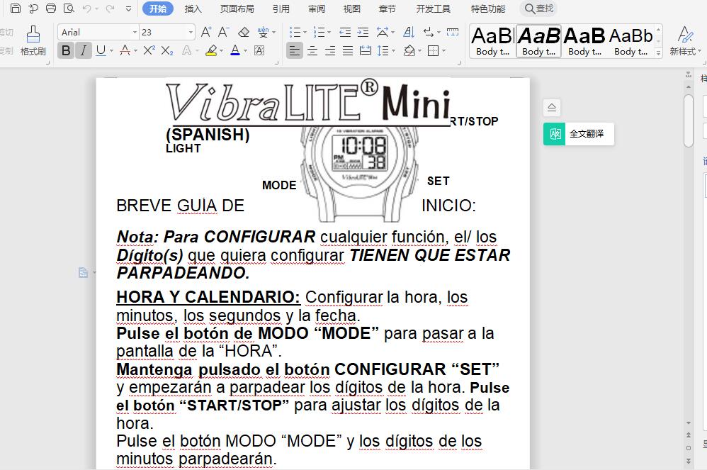The image size is (707, 470).
Task: Apply strikethrough using the crossed-out A icon
Action: click(x=125, y=50)
